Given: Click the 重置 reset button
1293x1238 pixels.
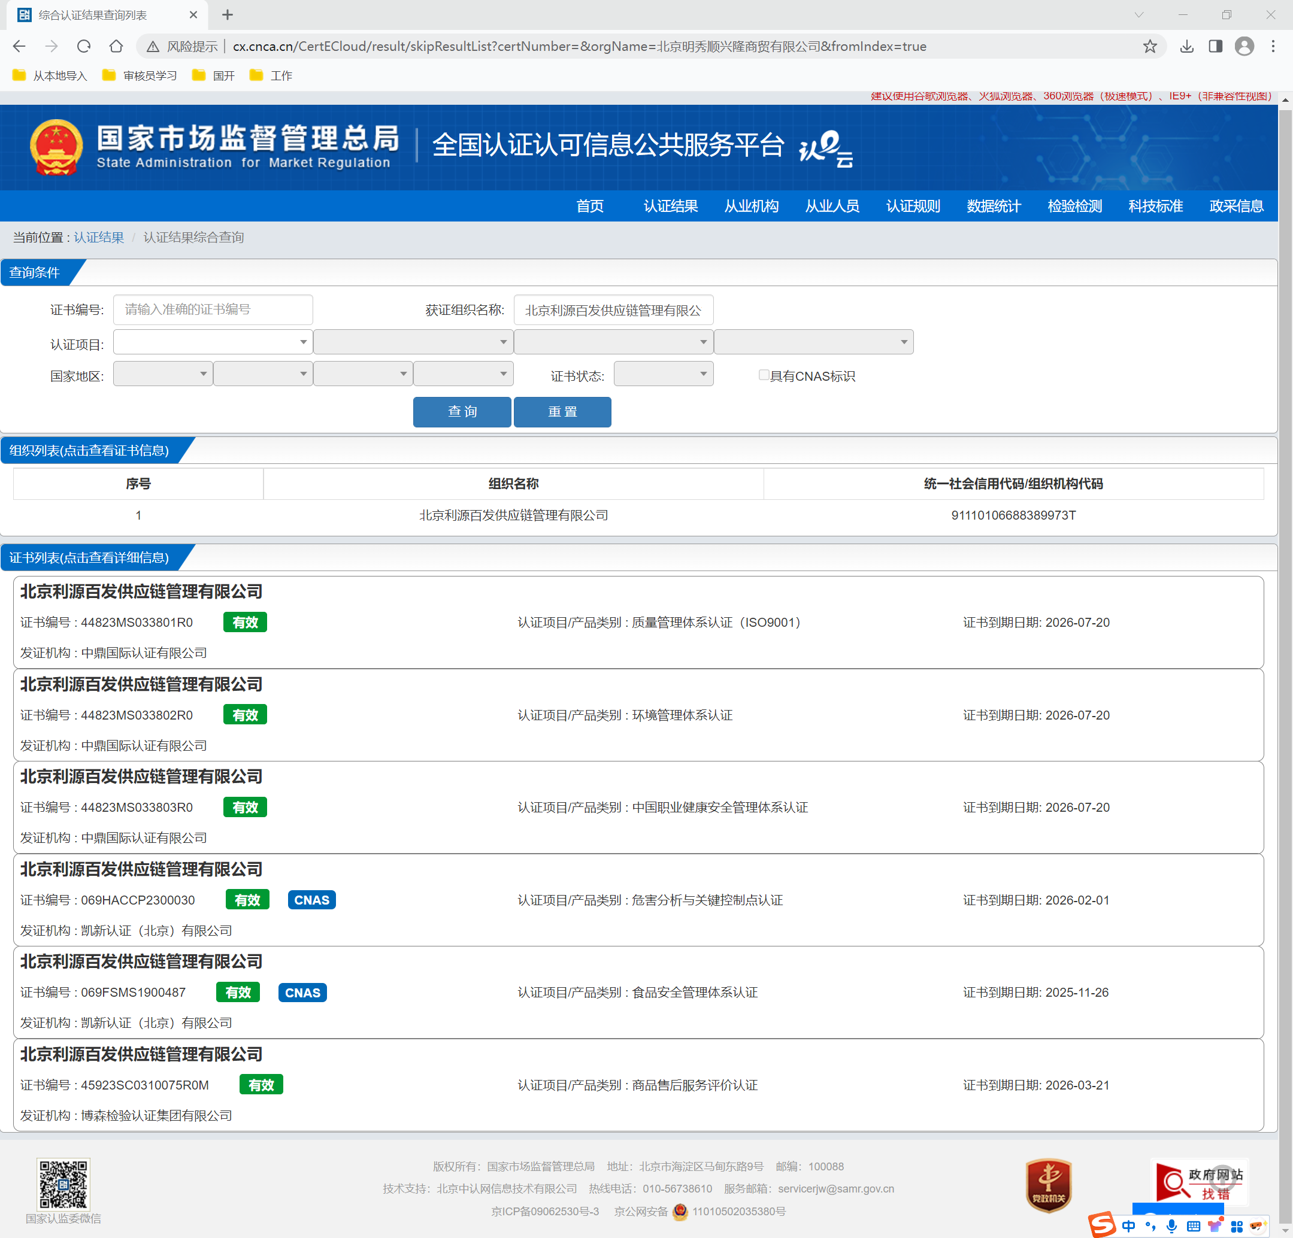Looking at the screenshot, I should [x=562, y=411].
